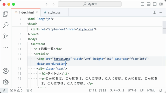Open the Customize Layout icon
The height and width of the screenshot is (93, 166).
[161, 4]
